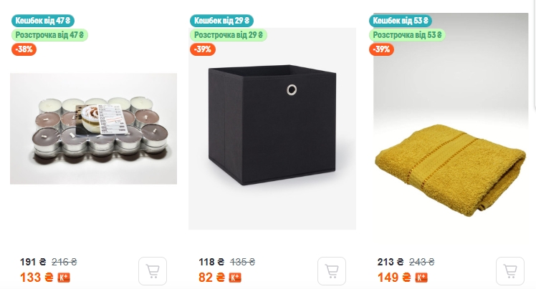The width and height of the screenshot is (536, 289).
Task: Click the 191 ₴ candle price
Action: coord(34,263)
